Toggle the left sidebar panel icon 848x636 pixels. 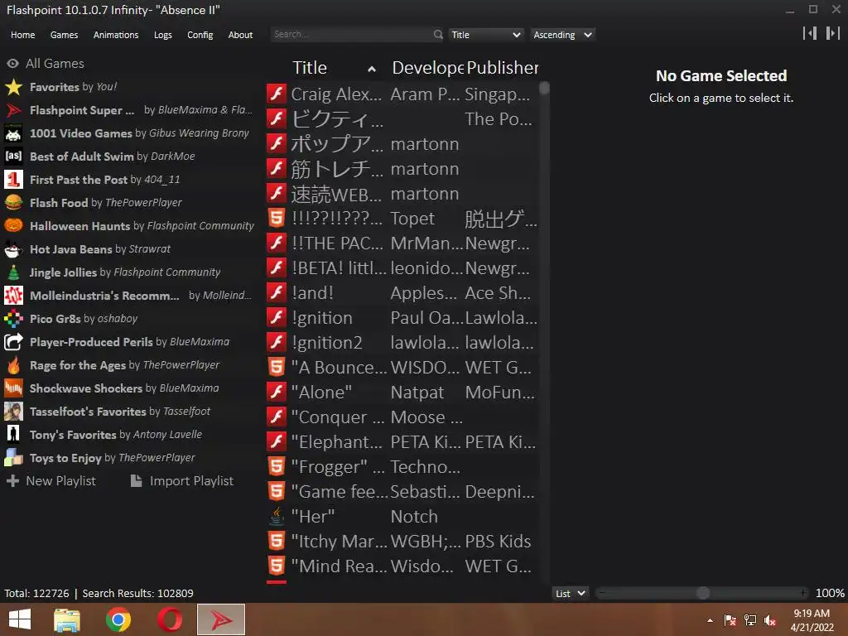point(810,33)
